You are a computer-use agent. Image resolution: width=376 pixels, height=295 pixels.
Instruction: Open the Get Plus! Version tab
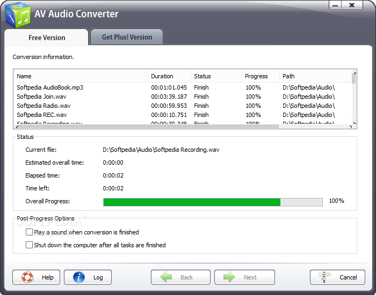[x=127, y=37]
